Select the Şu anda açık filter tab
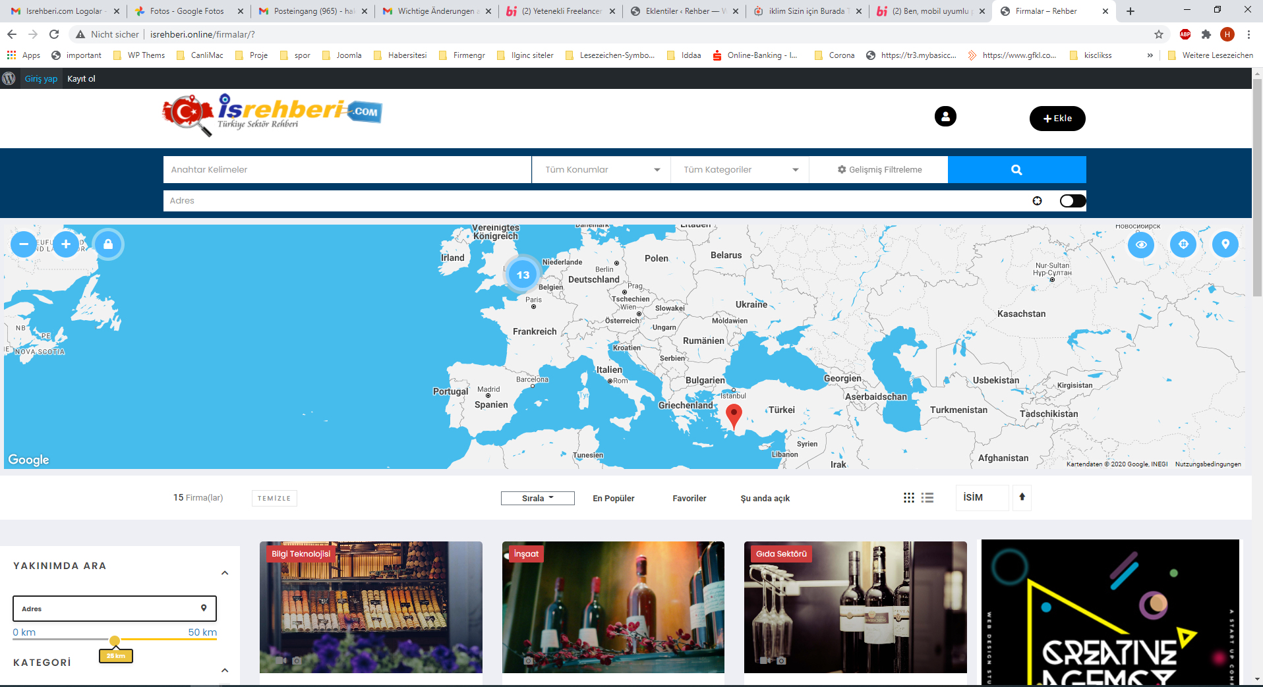 (x=765, y=499)
